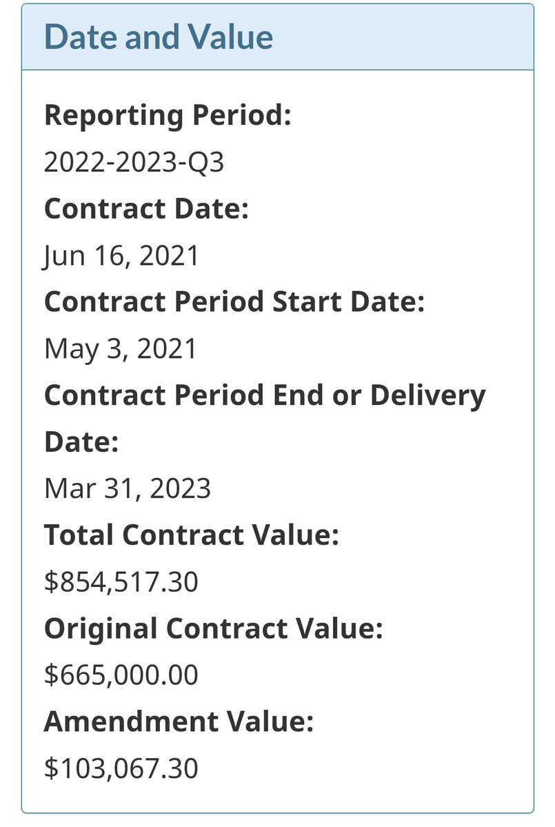Image resolution: width=555 pixels, height=827 pixels.
Task: Select the 'Contract Date:' label
Action: (145, 208)
